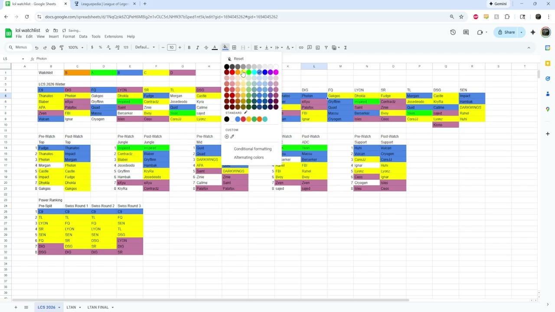Edit standard colors with the pencil icon
This screenshot has height=312, width=555.
point(245,113)
